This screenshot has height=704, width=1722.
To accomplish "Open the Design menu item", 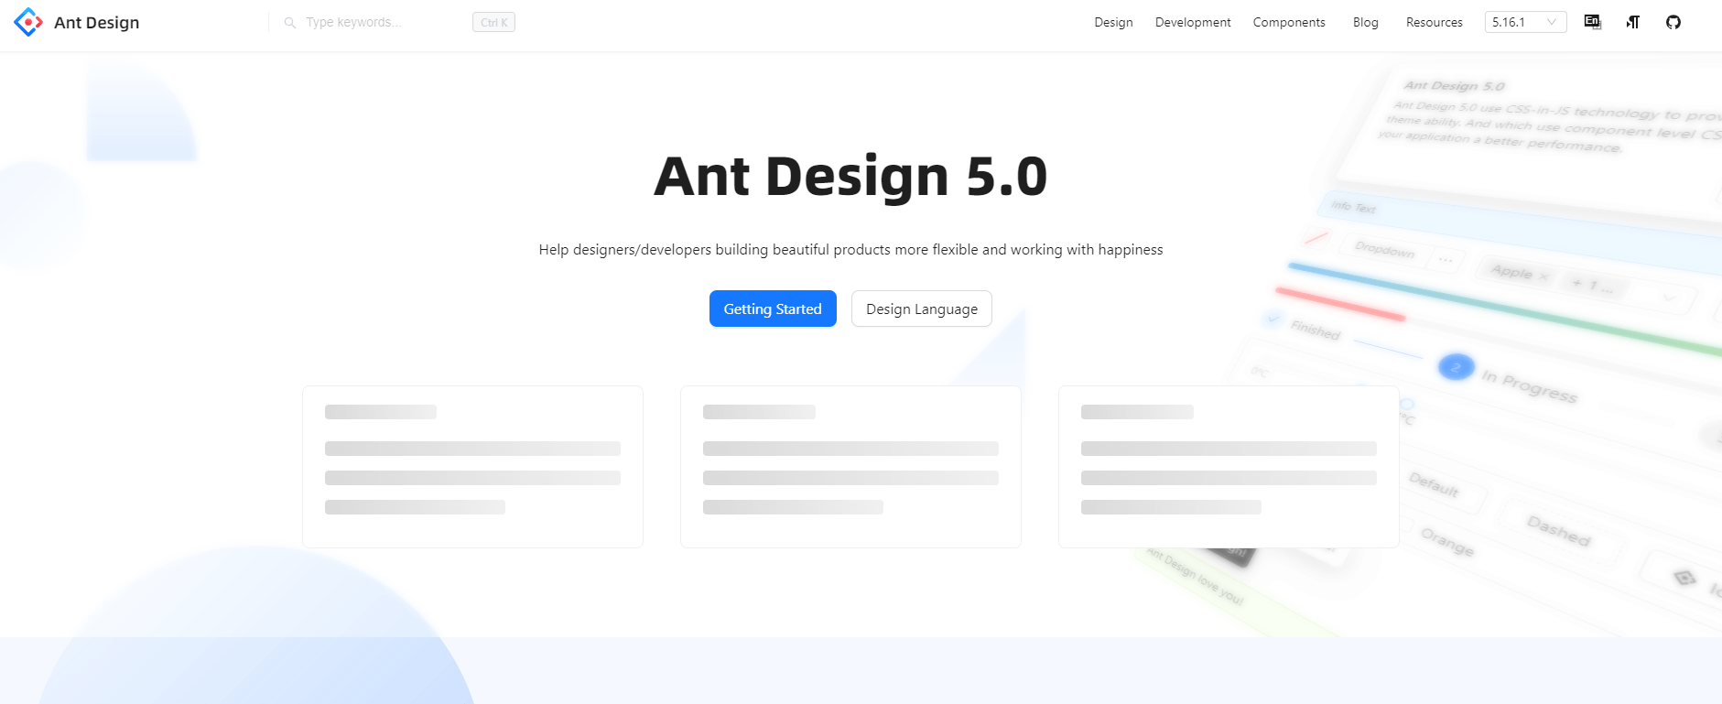I will point(1113,22).
